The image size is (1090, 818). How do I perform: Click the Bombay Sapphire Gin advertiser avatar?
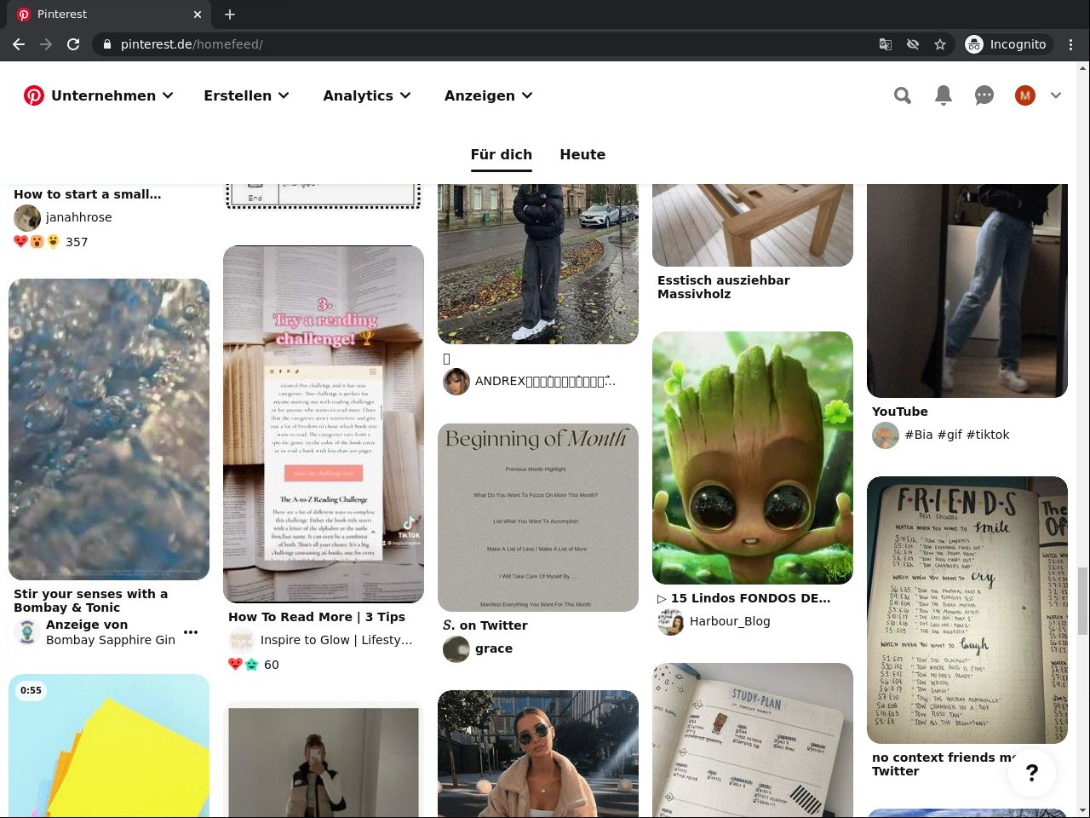[27, 632]
